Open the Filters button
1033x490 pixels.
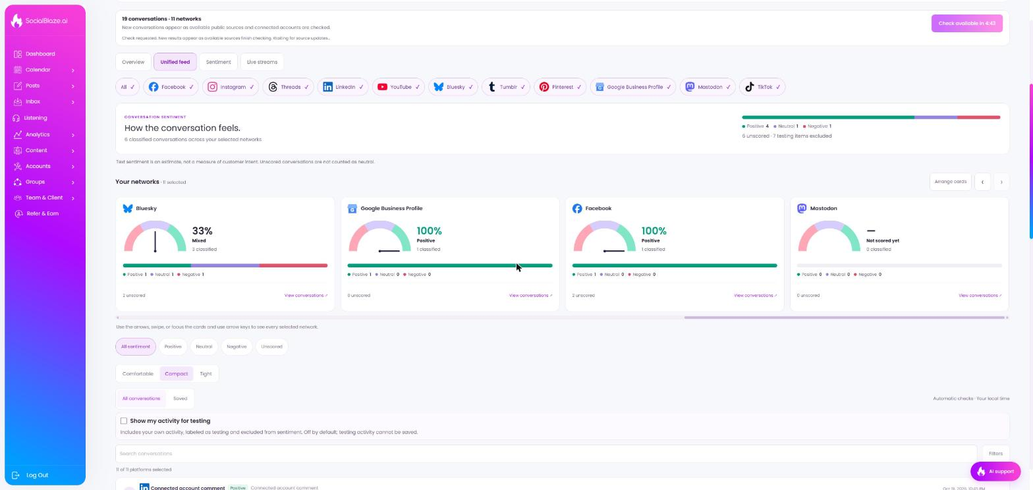pos(995,454)
